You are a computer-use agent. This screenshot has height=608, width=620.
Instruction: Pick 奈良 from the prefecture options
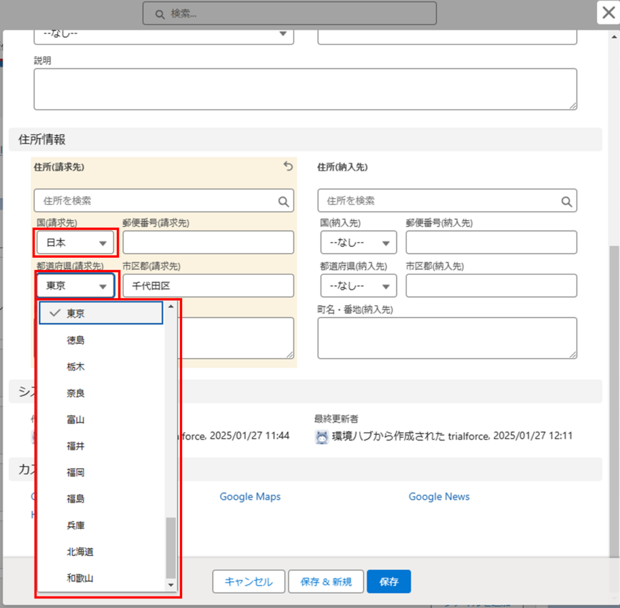pos(76,393)
